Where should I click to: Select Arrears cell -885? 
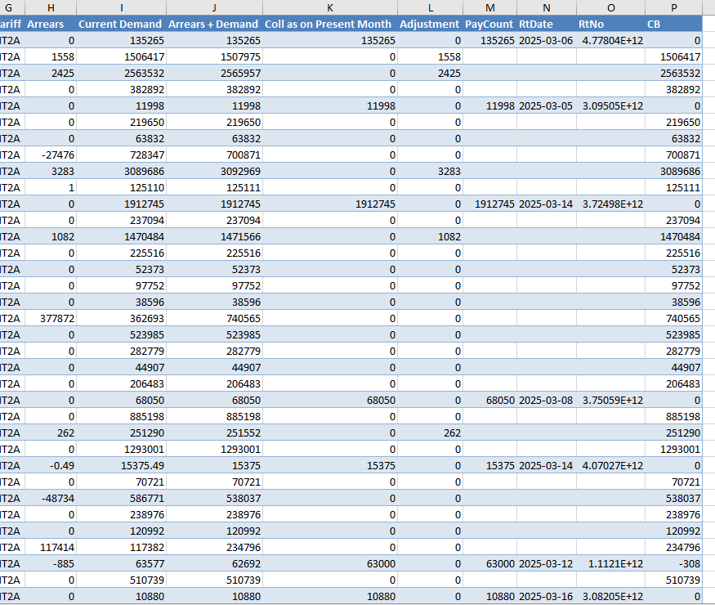51,564
